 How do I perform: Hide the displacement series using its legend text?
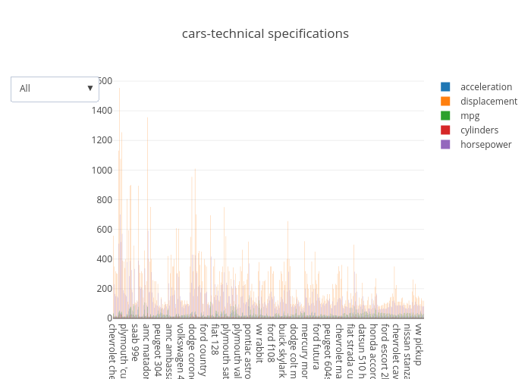[x=489, y=102]
